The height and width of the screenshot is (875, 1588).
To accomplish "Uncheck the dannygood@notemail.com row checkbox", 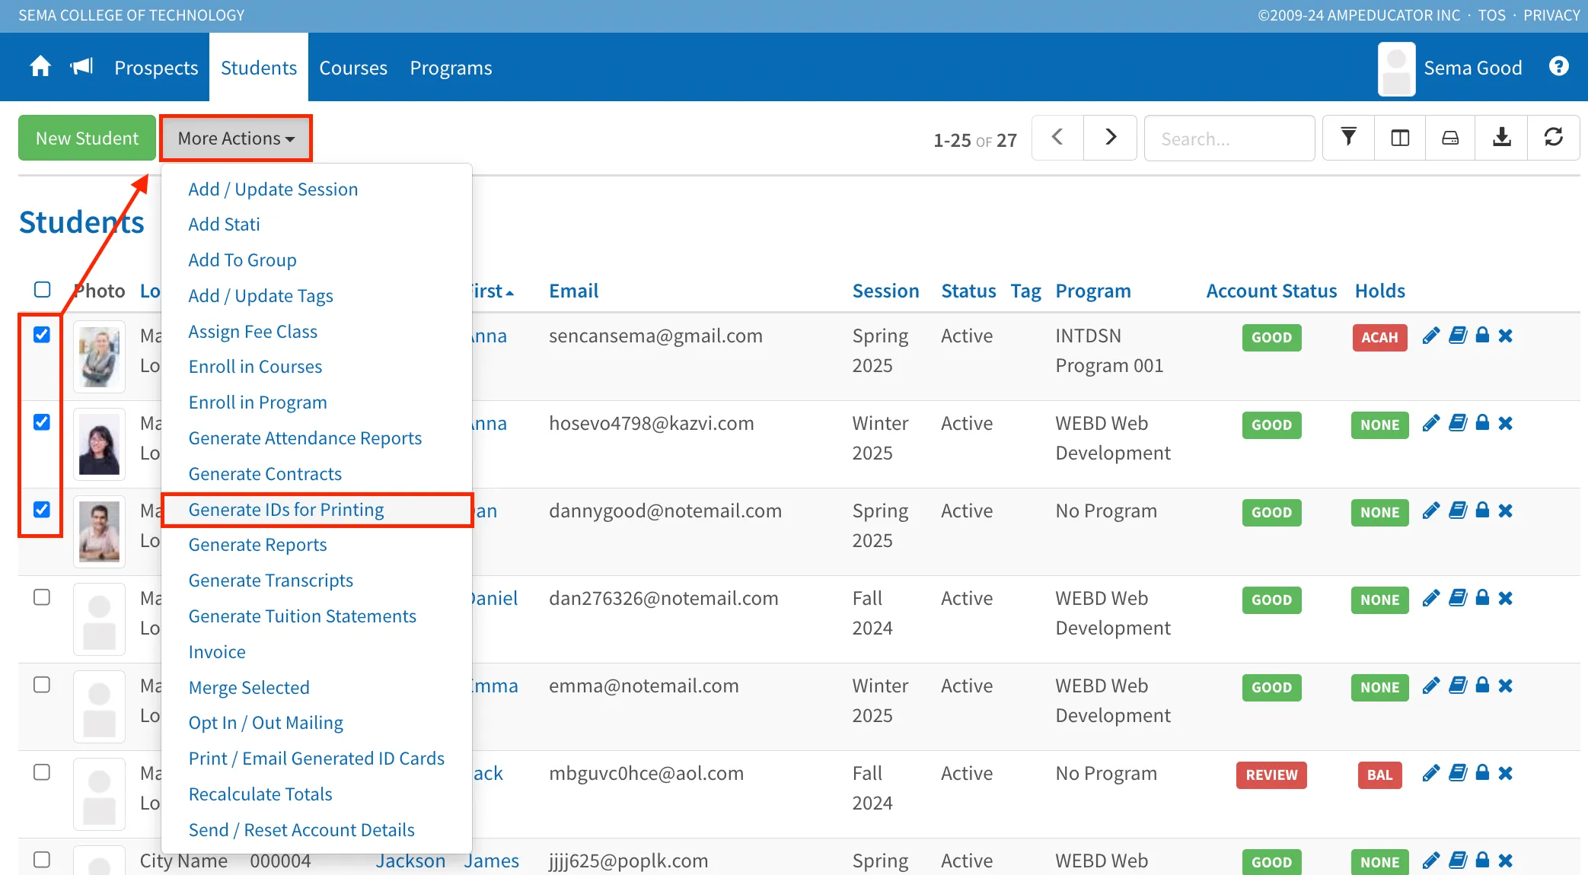I will [x=42, y=510].
